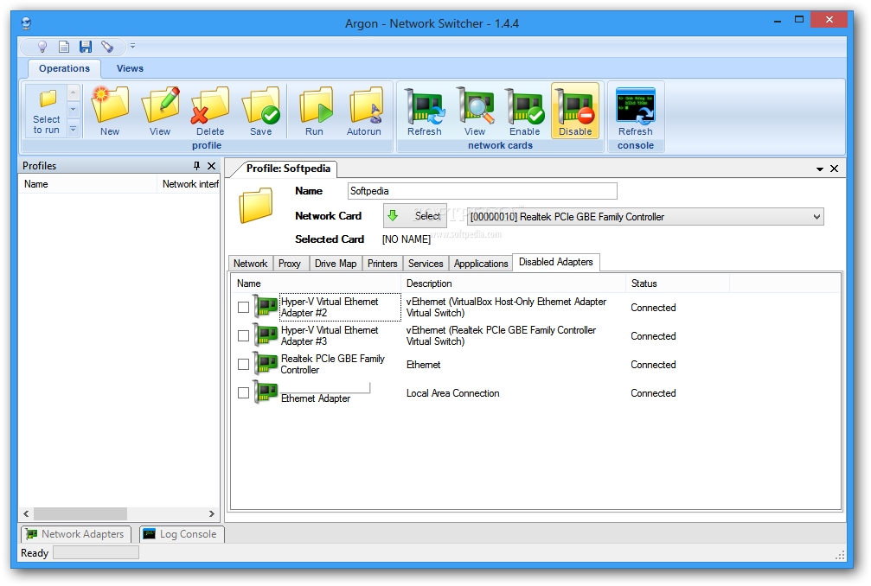Click the large profile folder icon

256,205
